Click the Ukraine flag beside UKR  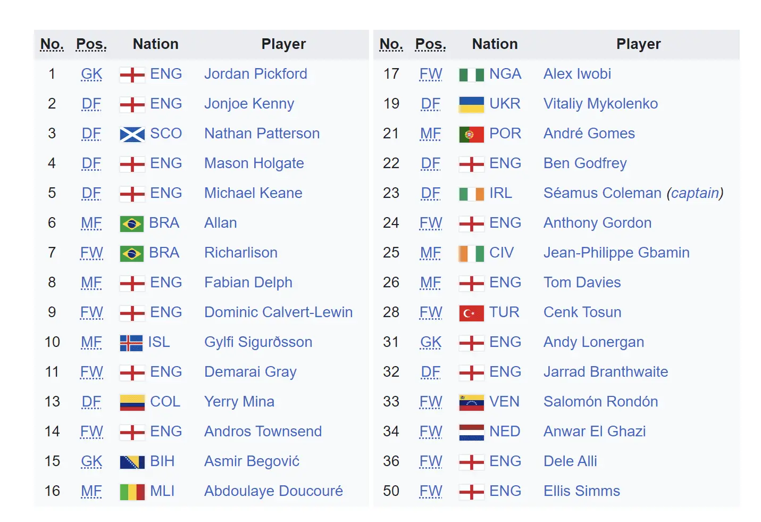(471, 104)
